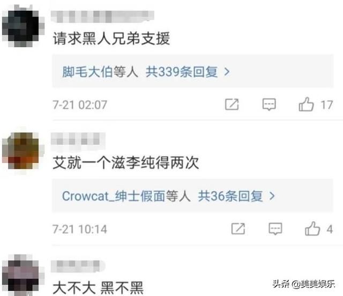Open user 脚毛大伯等人 link
The height and width of the screenshot is (296, 343).
point(100,72)
